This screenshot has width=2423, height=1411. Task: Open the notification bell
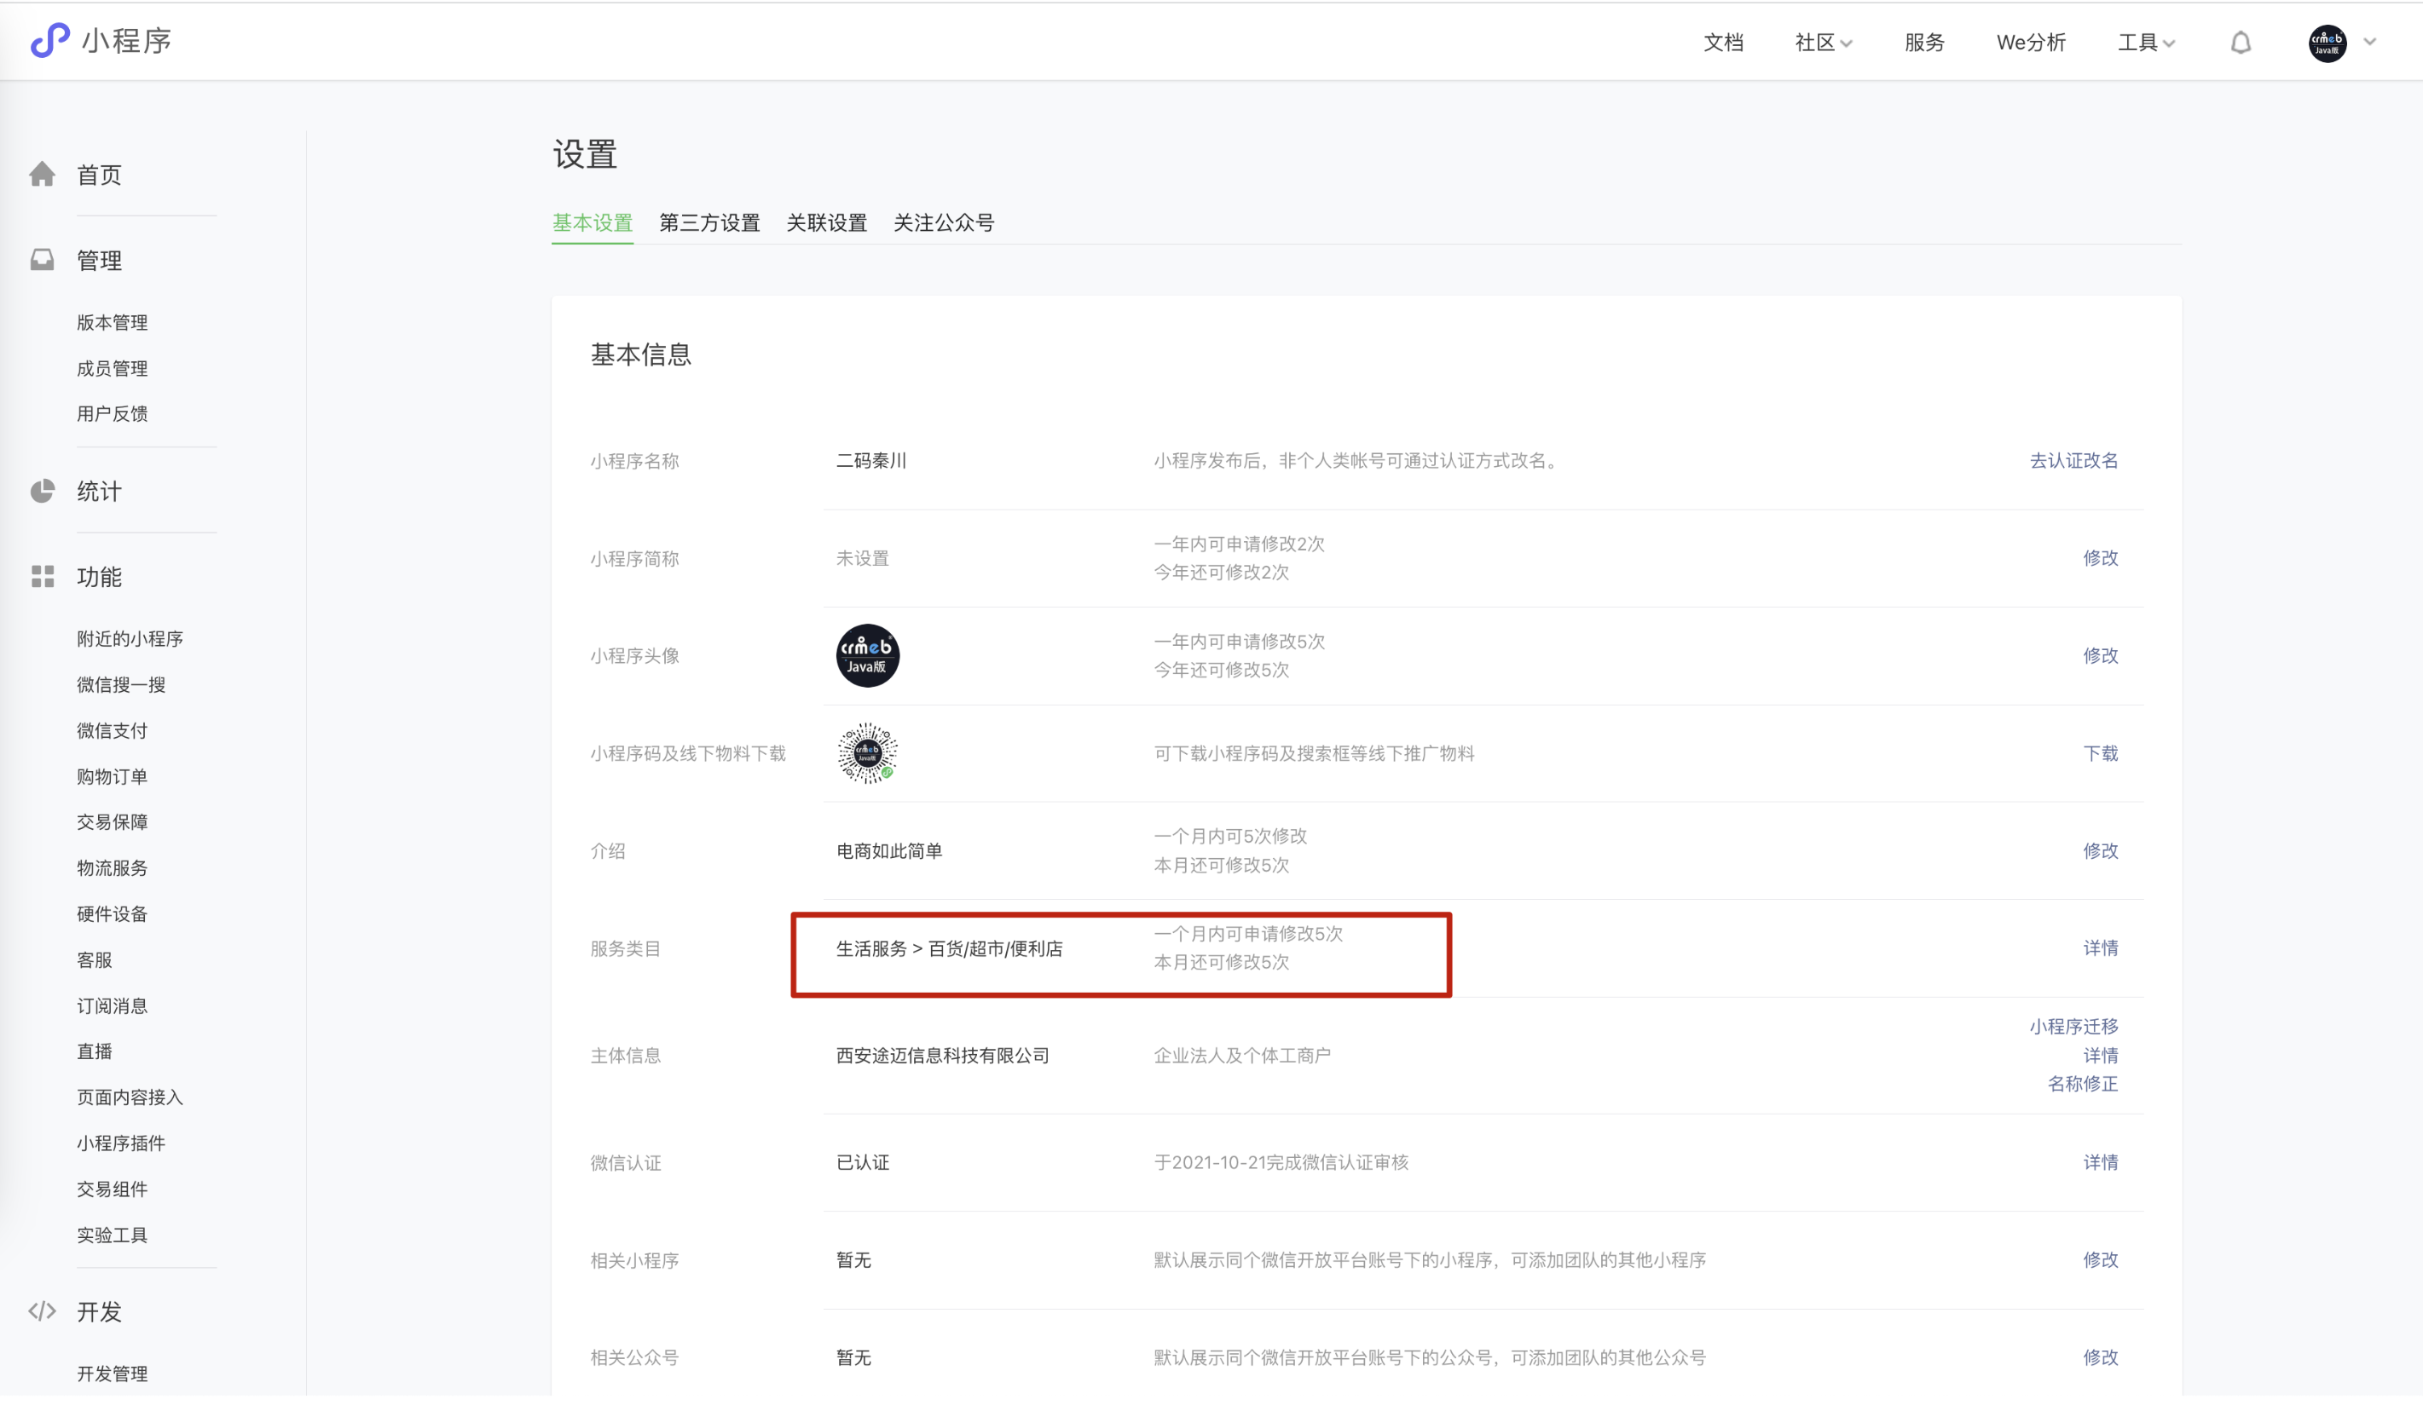pyautogui.click(x=2241, y=43)
